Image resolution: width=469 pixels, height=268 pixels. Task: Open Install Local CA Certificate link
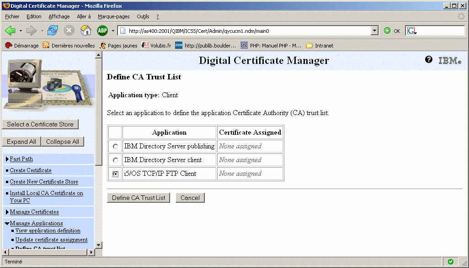point(46,197)
